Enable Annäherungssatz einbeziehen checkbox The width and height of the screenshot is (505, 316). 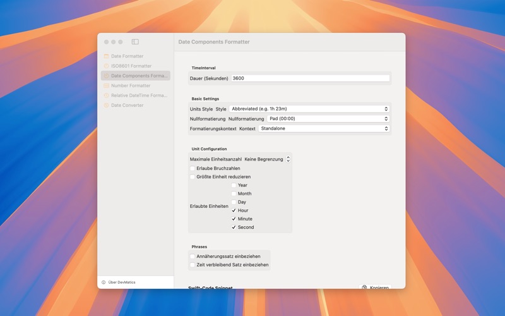click(x=193, y=257)
